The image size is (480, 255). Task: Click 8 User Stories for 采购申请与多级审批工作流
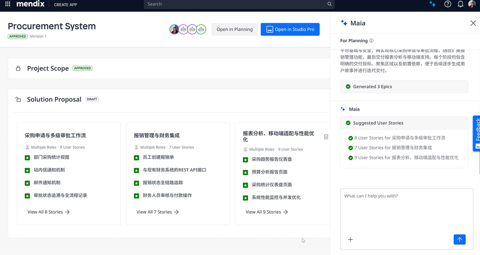coord(400,138)
